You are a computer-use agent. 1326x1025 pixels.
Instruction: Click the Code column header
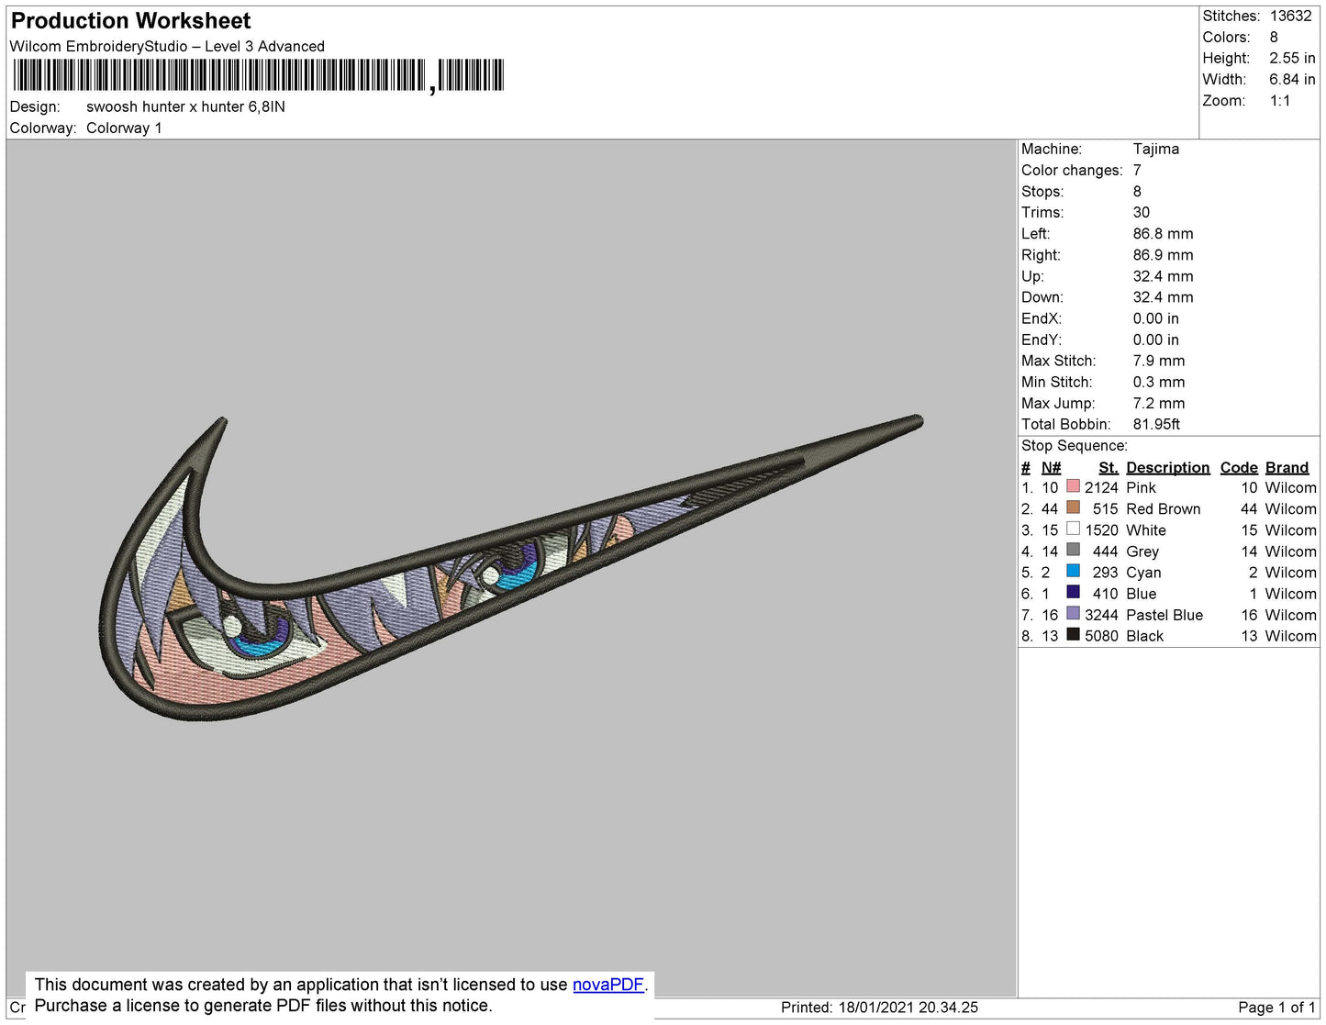point(1238,467)
